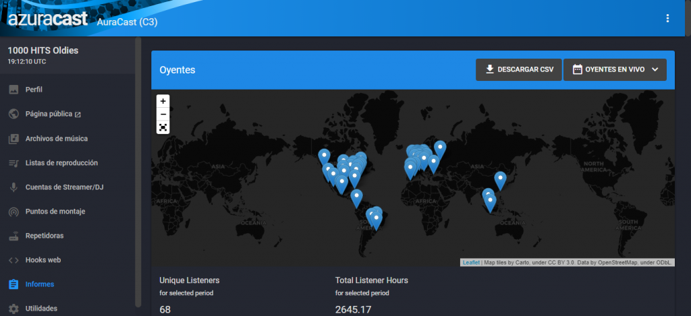Image resolution: width=691 pixels, height=316 pixels.
Task: Click the music library icon for Archivos de música
Action: (13, 139)
